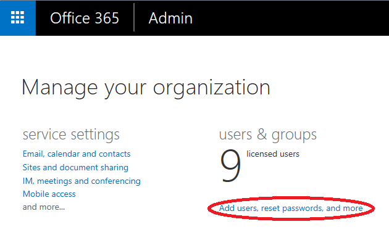Screen dimensions: 389x248
Task: Click the Office 365 title in header
Action: tap(85, 19)
